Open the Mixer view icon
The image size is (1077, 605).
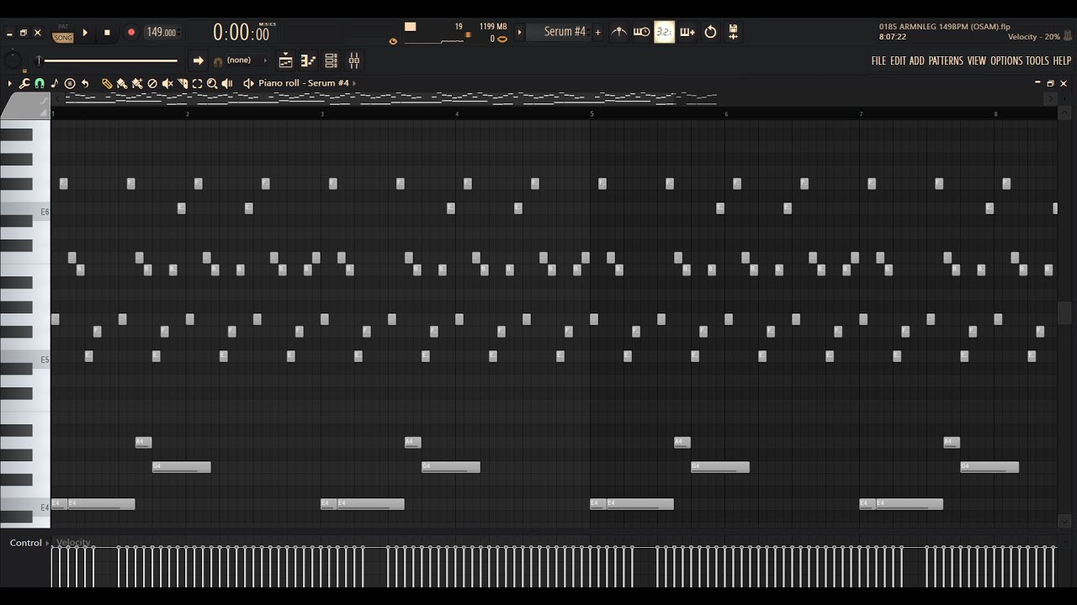pos(354,60)
